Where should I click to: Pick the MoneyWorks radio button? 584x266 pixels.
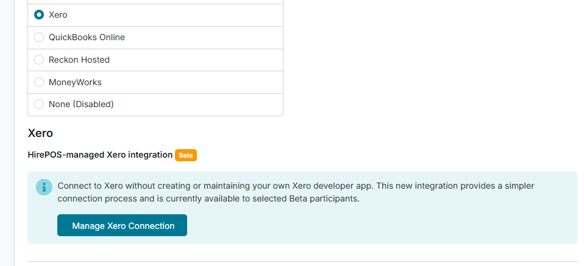pyautogui.click(x=39, y=82)
